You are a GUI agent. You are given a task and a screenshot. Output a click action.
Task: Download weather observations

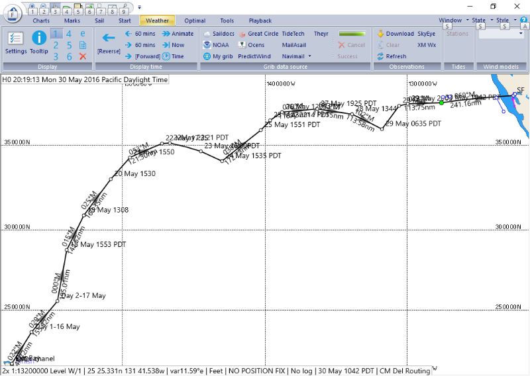(x=395, y=34)
